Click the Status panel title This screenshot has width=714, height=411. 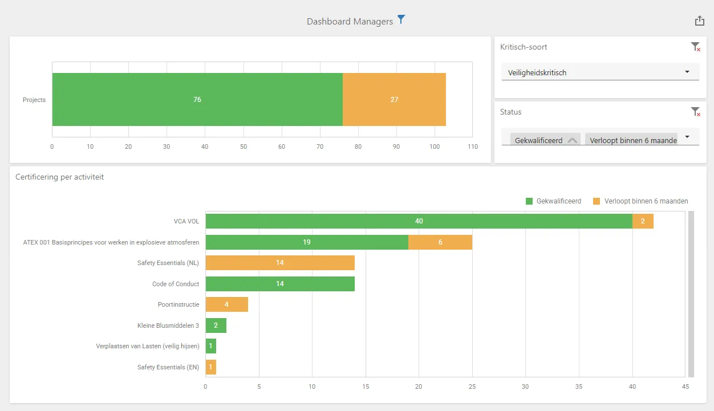tap(511, 112)
